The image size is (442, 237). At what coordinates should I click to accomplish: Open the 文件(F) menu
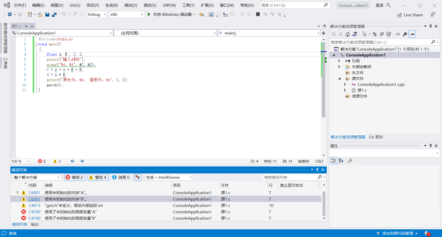click(20, 5)
